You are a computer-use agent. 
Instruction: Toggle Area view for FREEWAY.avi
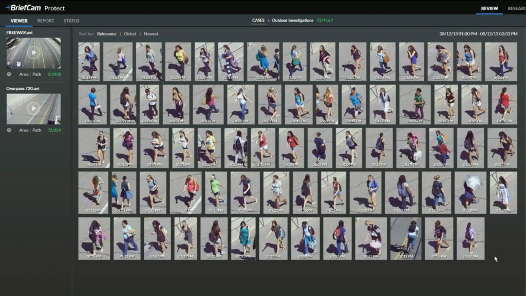click(24, 74)
